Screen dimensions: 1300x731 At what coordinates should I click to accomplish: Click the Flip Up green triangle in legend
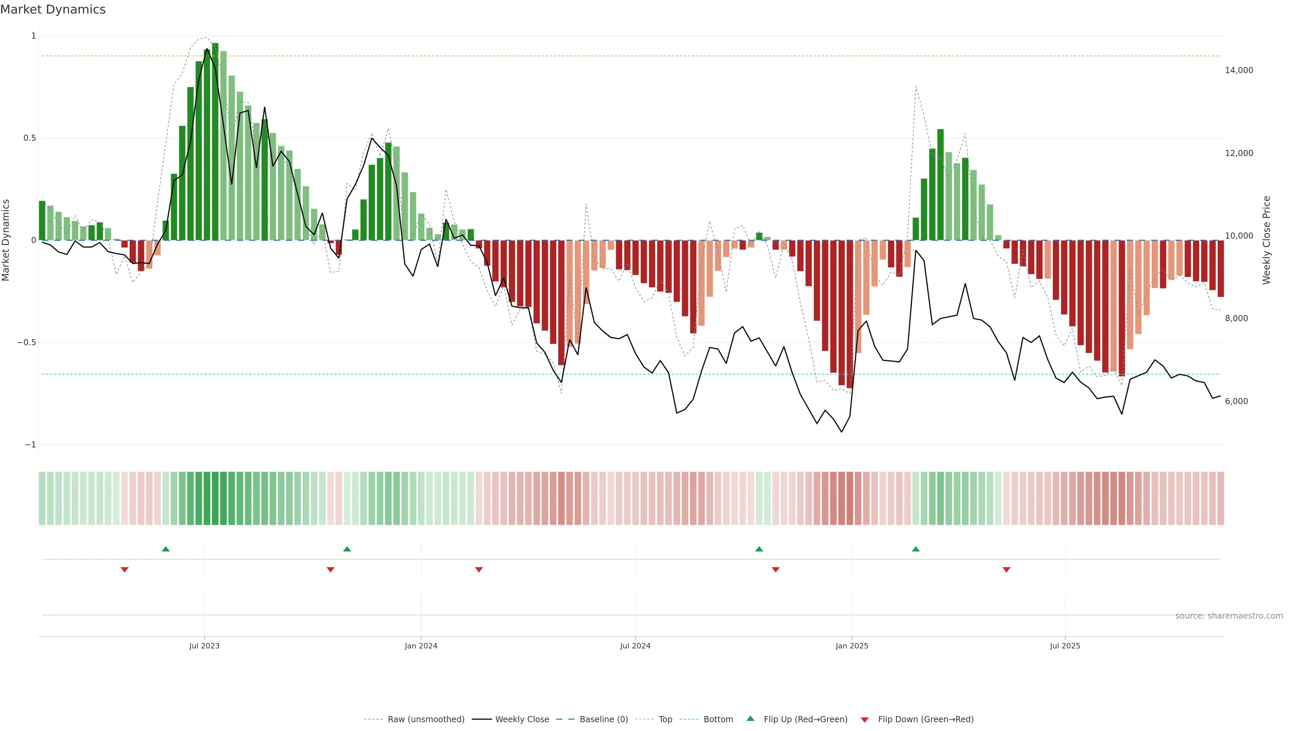coord(751,718)
